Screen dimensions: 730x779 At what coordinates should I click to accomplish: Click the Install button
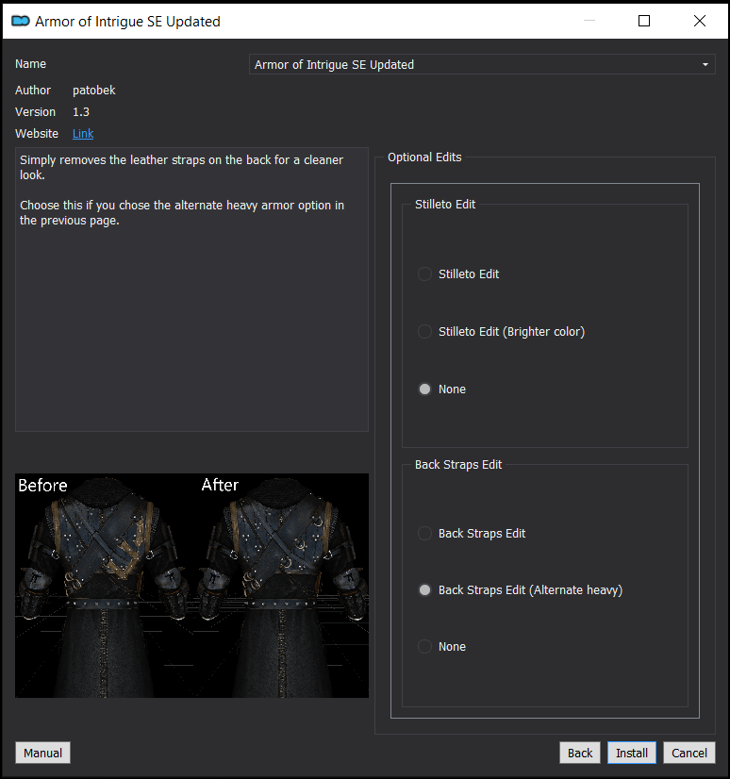[632, 753]
